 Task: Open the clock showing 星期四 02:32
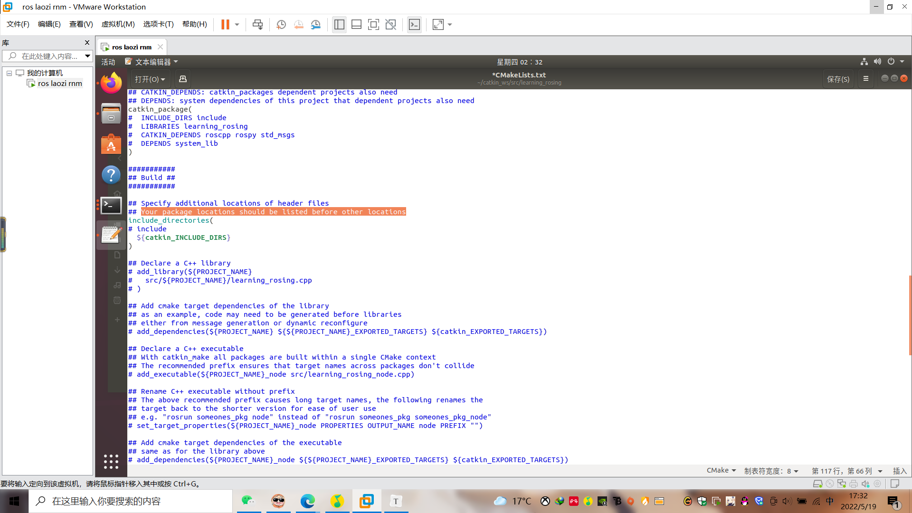tap(519, 62)
